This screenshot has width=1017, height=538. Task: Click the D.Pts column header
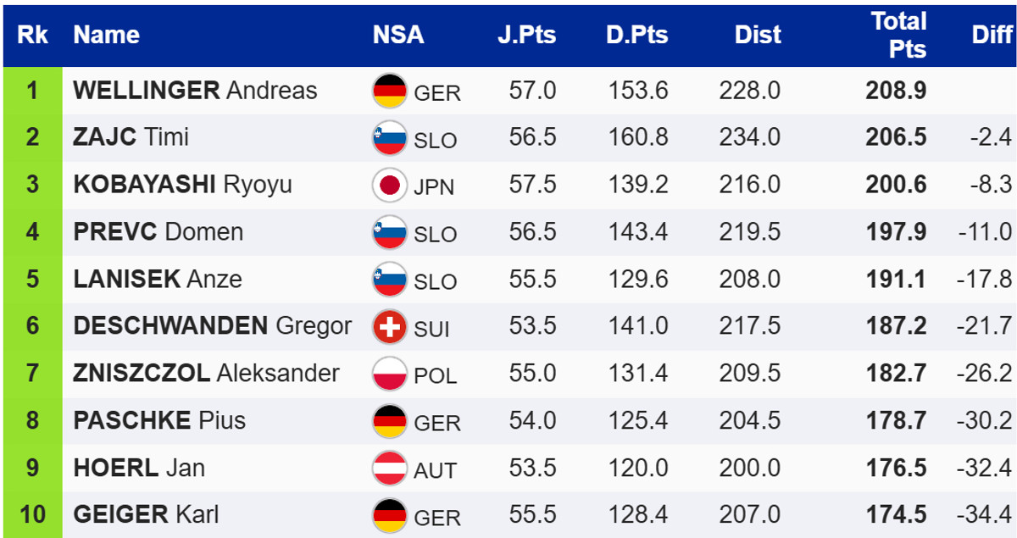click(x=636, y=35)
